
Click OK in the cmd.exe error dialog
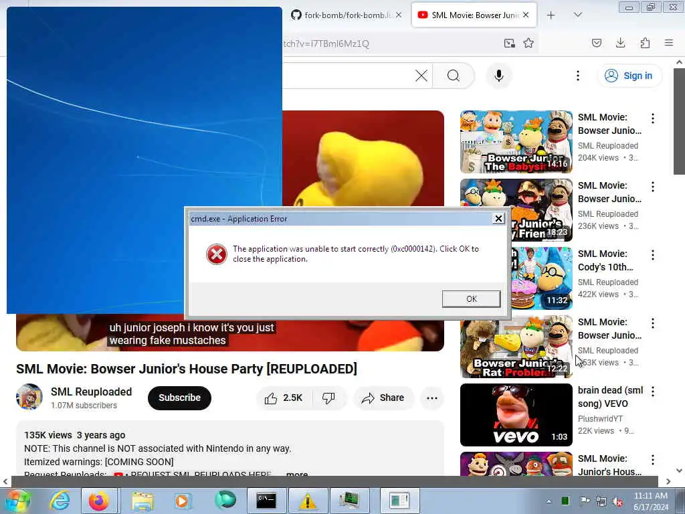[x=471, y=299]
